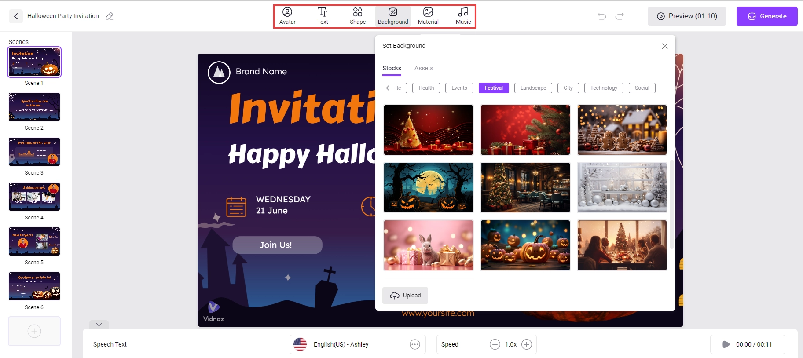Select the Landscape category filter
This screenshot has height=358, width=803.
coord(533,88)
